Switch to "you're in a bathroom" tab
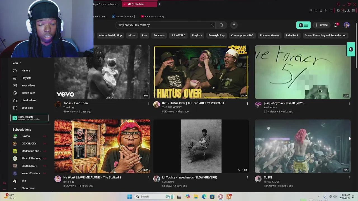This screenshot has width=358, height=201. point(107,4)
